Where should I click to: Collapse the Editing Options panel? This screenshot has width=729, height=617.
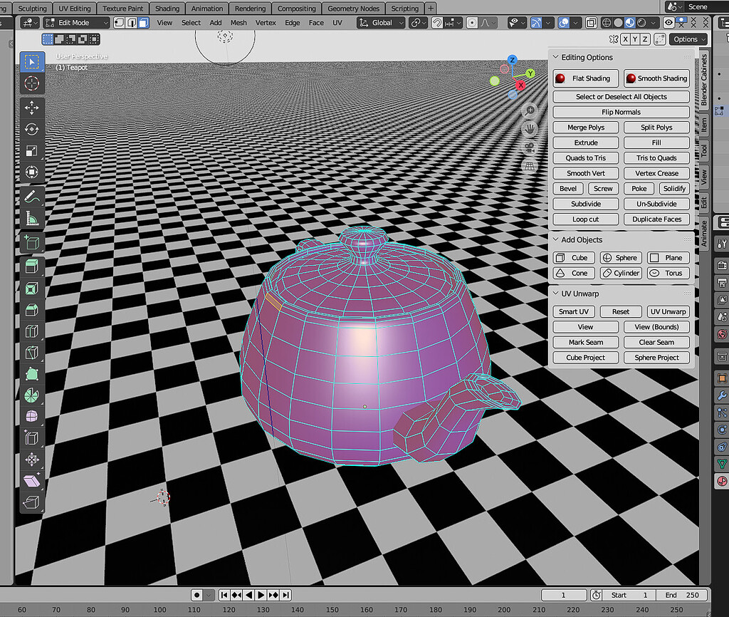point(555,57)
